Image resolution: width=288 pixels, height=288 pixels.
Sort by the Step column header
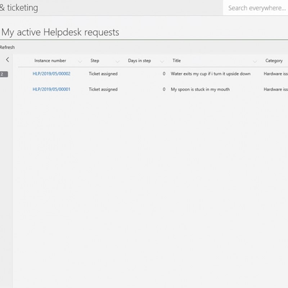click(x=95, y=61)
